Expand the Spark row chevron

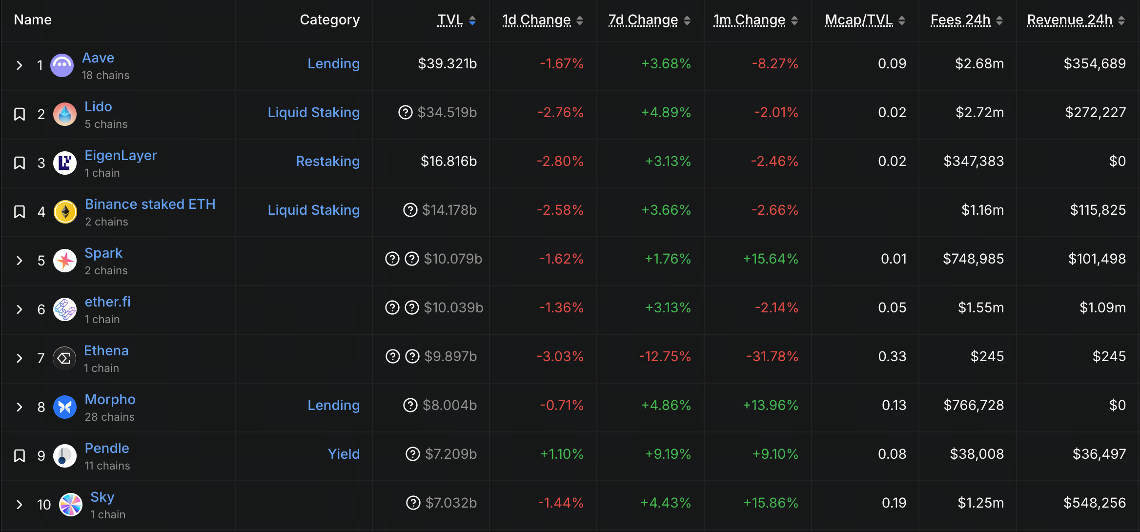(20, 261)
